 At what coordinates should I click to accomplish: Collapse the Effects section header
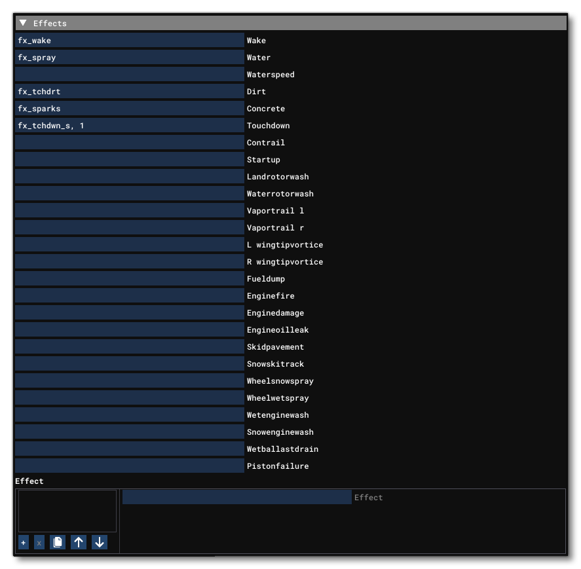point(24,23)
